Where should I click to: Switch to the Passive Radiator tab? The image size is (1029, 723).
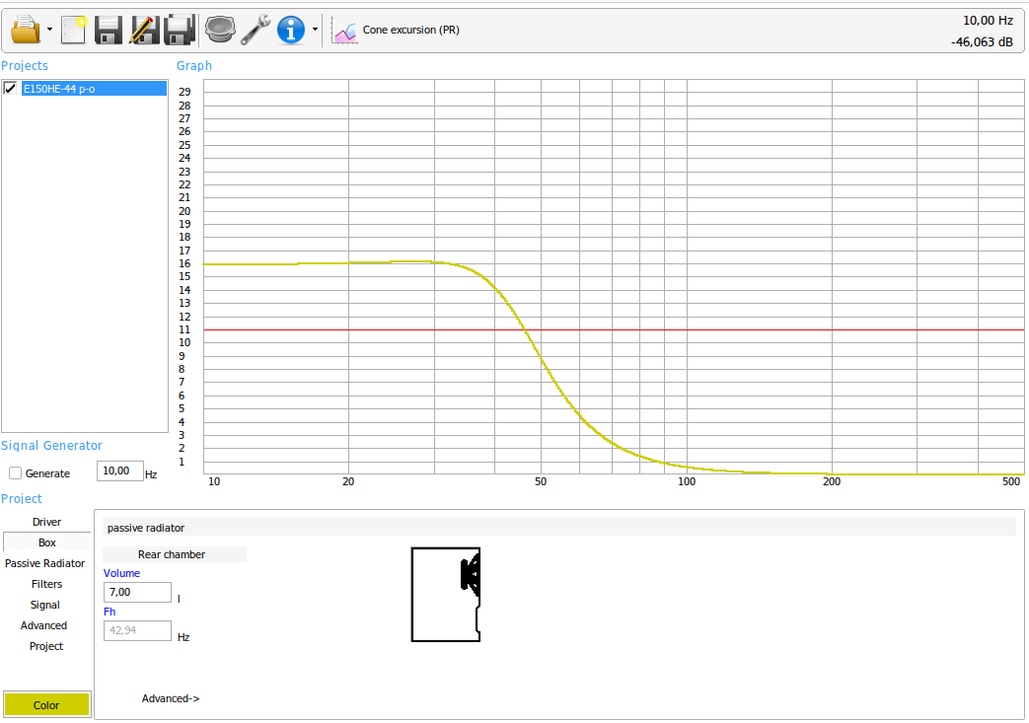pos(45,563)
